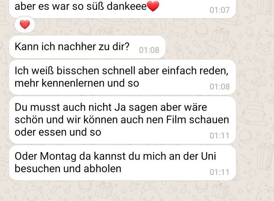The image size is (274, 201).
Task: Tap the 01:07 timestamp on top message
Action: (220, 10)
